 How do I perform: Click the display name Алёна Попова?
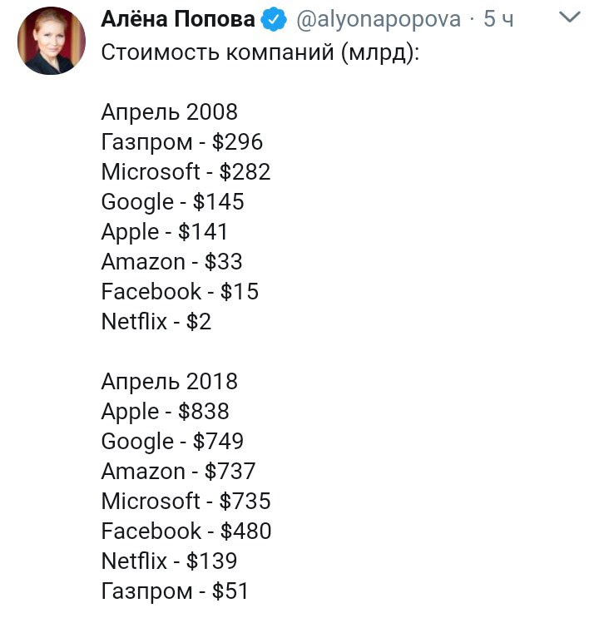click(x=178, y=18)
